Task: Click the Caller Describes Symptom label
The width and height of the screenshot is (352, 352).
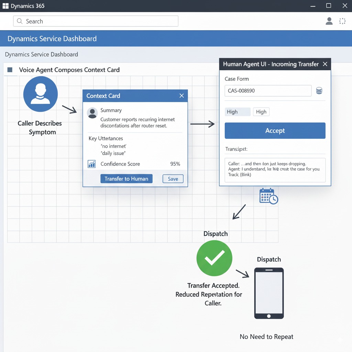Action: click(40, 128)
